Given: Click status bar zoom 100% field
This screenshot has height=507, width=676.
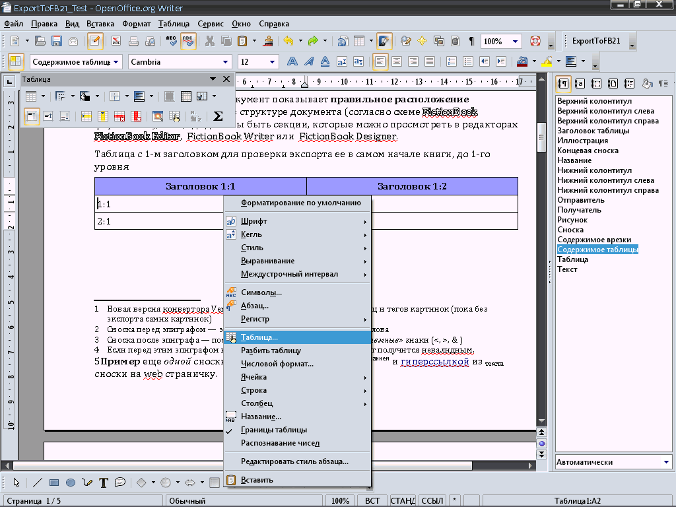Looking at the screenshot, I should pyautogui.click(x=340, y=501).
